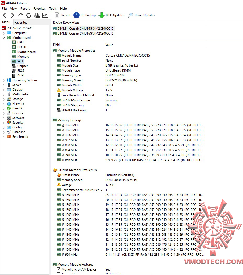Select the Software category
Screen dimensions: 243x275
[x=16, y=118]
